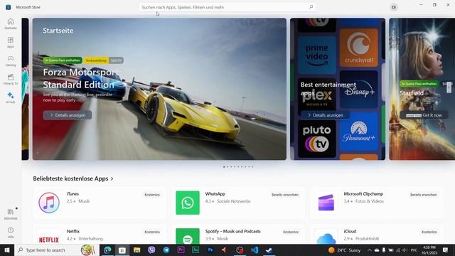
Task: Open the Starfield banner image
Action: click(422, 89)
